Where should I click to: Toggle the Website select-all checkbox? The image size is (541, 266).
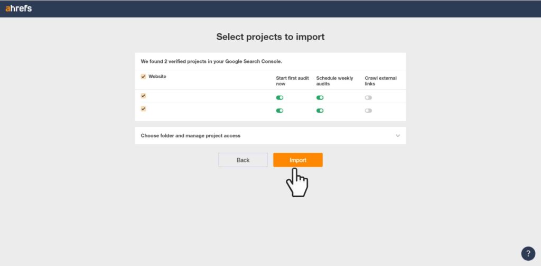click(x=143, y=77)
